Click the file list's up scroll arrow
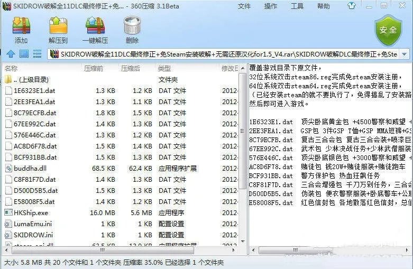Image resolution: width=413 pixels, height=269 pixels. pyautogui.click(x=243, y=68)
